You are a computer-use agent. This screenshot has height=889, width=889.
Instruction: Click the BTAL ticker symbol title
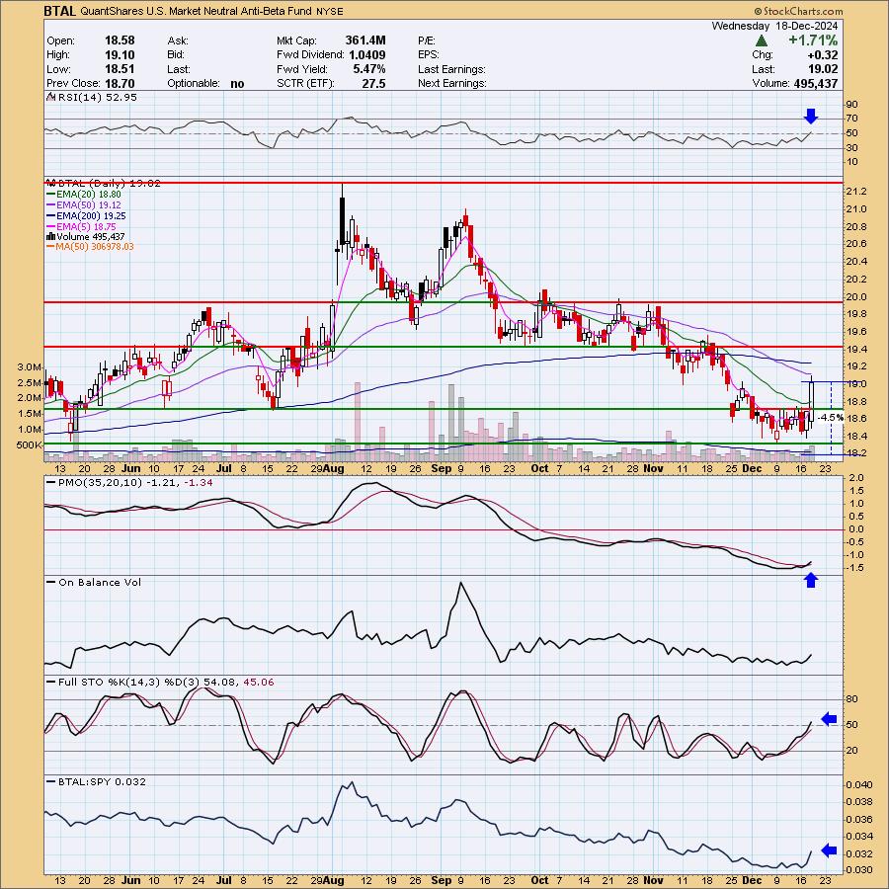60,11
